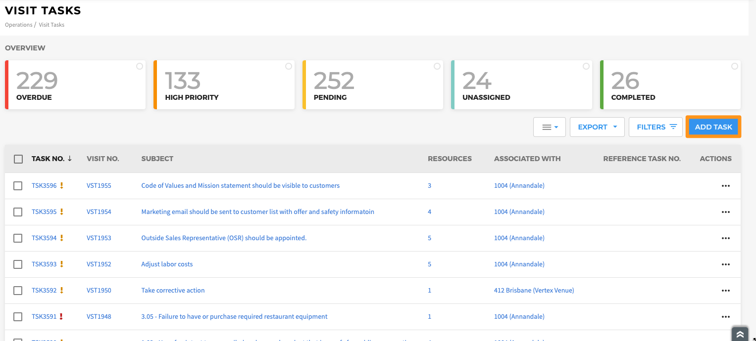Image resolution: width=756 pixels, height=341 pixels.
Task: Sort by Visit No. column header
Action: (103, 159)
